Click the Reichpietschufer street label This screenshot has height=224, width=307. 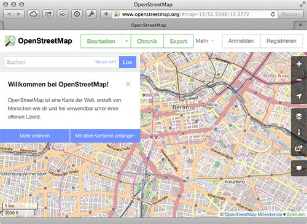[119, 147]
